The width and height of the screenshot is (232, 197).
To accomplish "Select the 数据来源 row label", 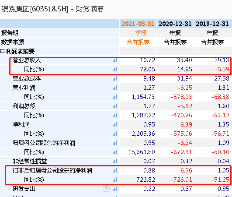I will [12, 42].
